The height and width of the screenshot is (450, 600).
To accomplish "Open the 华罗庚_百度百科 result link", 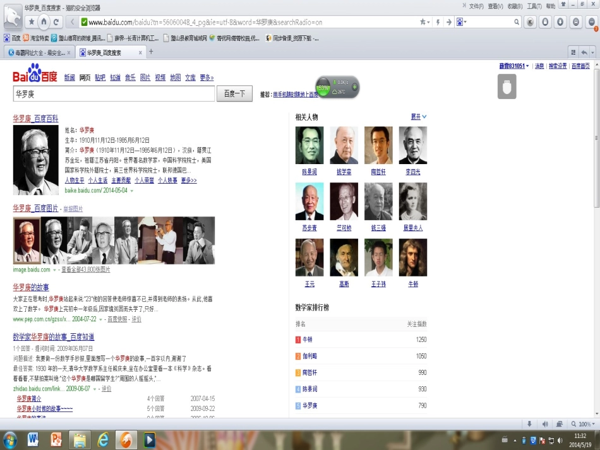I will [35, 119].
